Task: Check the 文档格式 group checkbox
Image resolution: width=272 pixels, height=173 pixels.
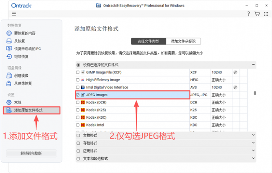Action: pos(78,135)
